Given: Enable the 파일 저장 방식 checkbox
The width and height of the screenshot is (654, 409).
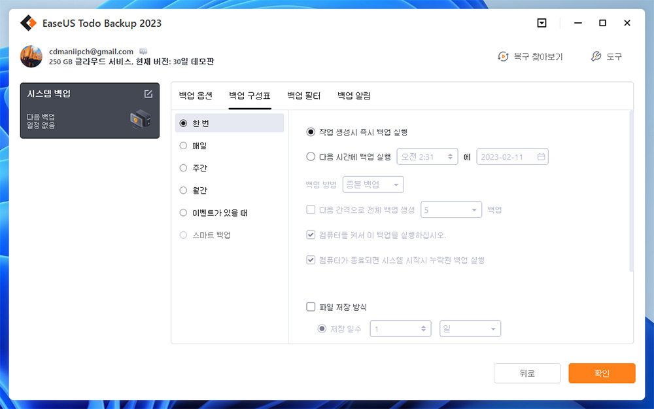Looking at the screenshot, I should point(310,307).
